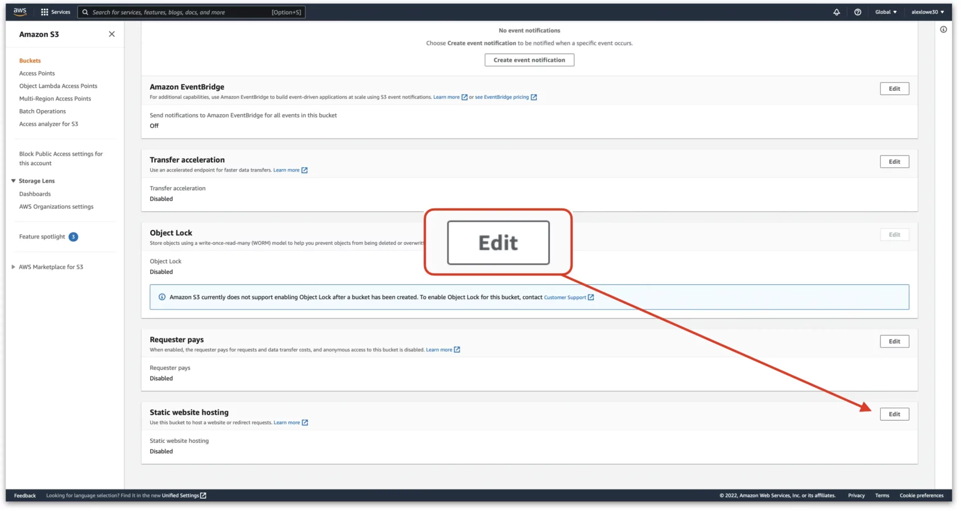
Task: Open Terms link in footer
Action: click(x=882, y=496)
